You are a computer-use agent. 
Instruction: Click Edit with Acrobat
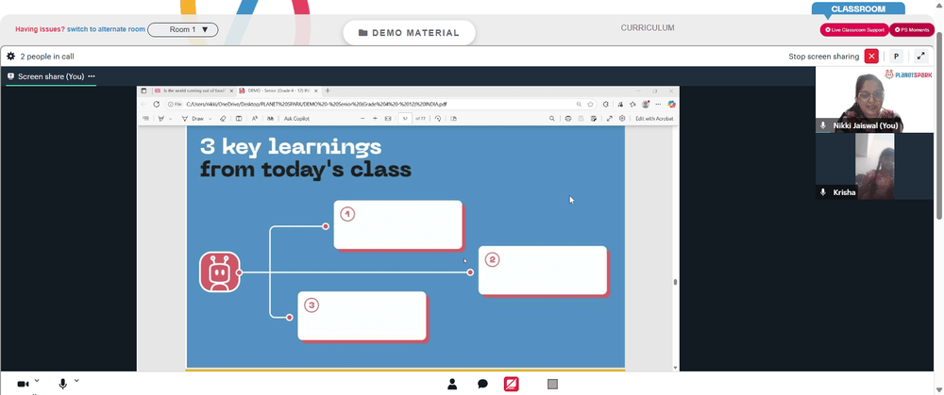pos(654,119)
